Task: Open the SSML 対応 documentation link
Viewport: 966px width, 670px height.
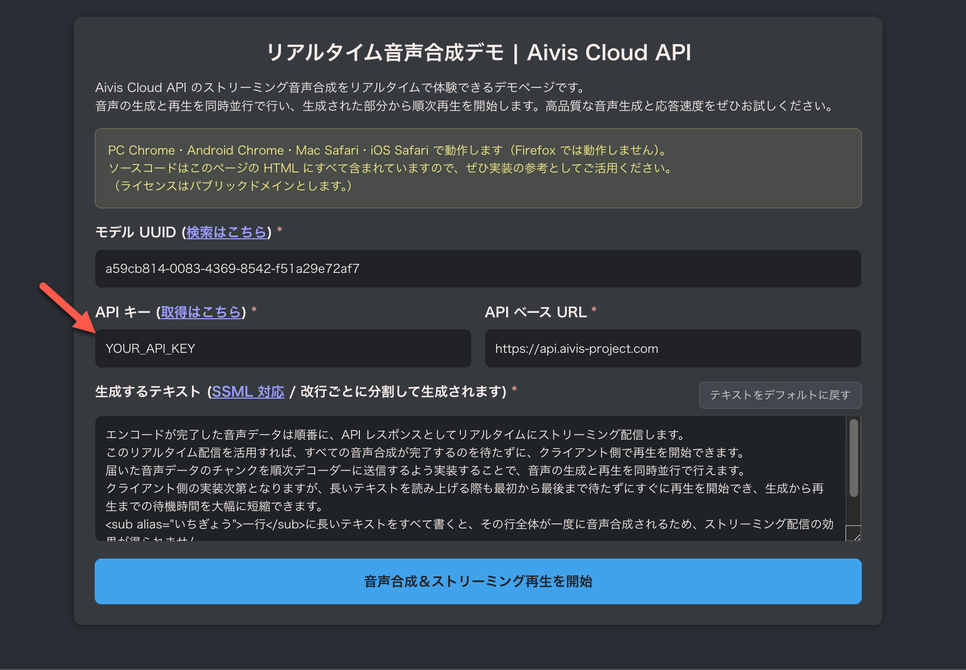Action: (248, 391)
